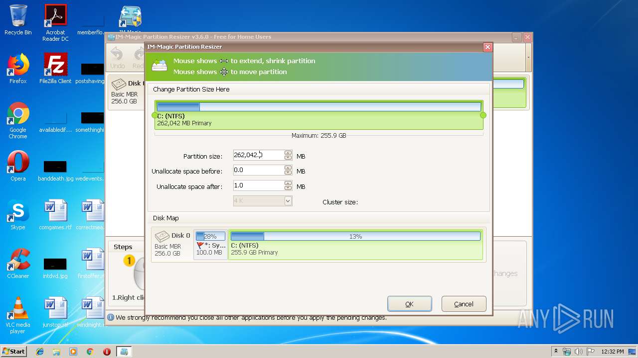Select C: NTFS partition in Disk Map
This screenshot has width=638, height=358.
click(x=355, y=244)
